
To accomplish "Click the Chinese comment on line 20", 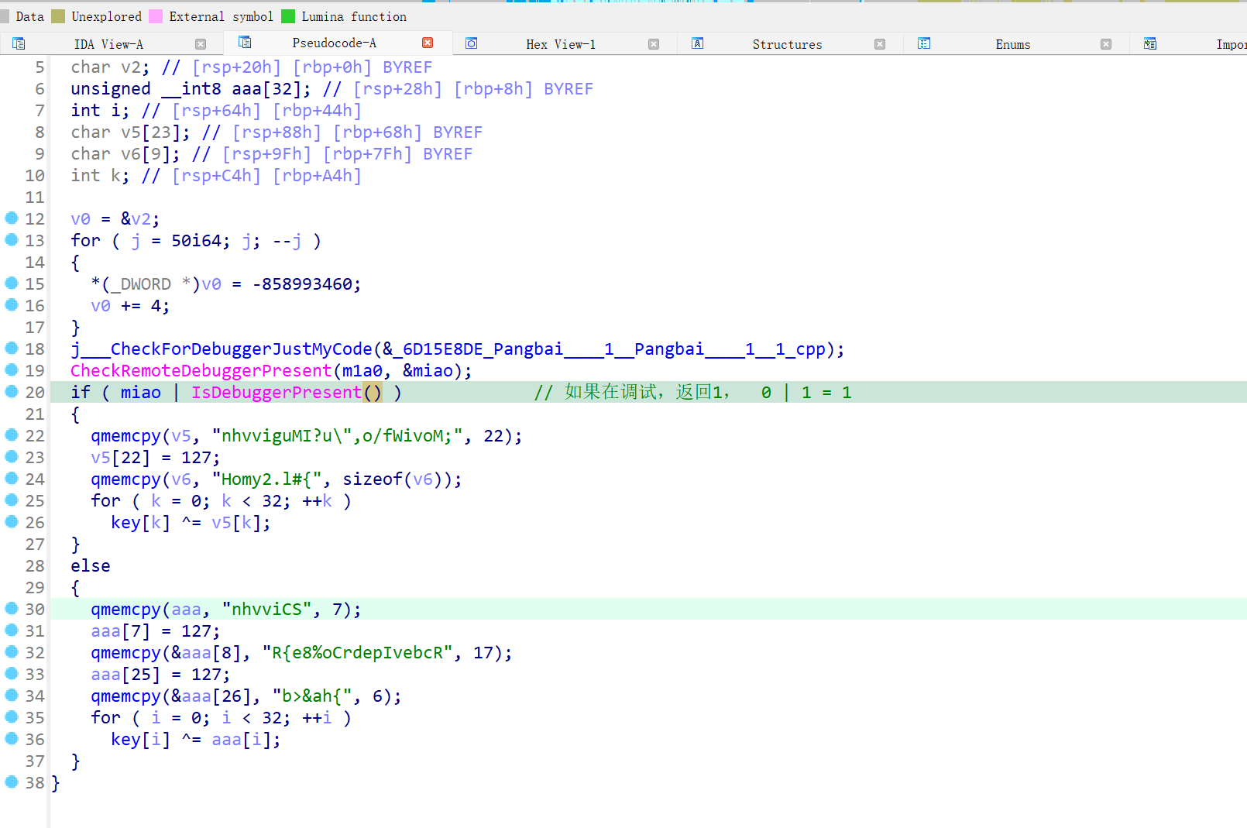I will [x=692, y=393].
